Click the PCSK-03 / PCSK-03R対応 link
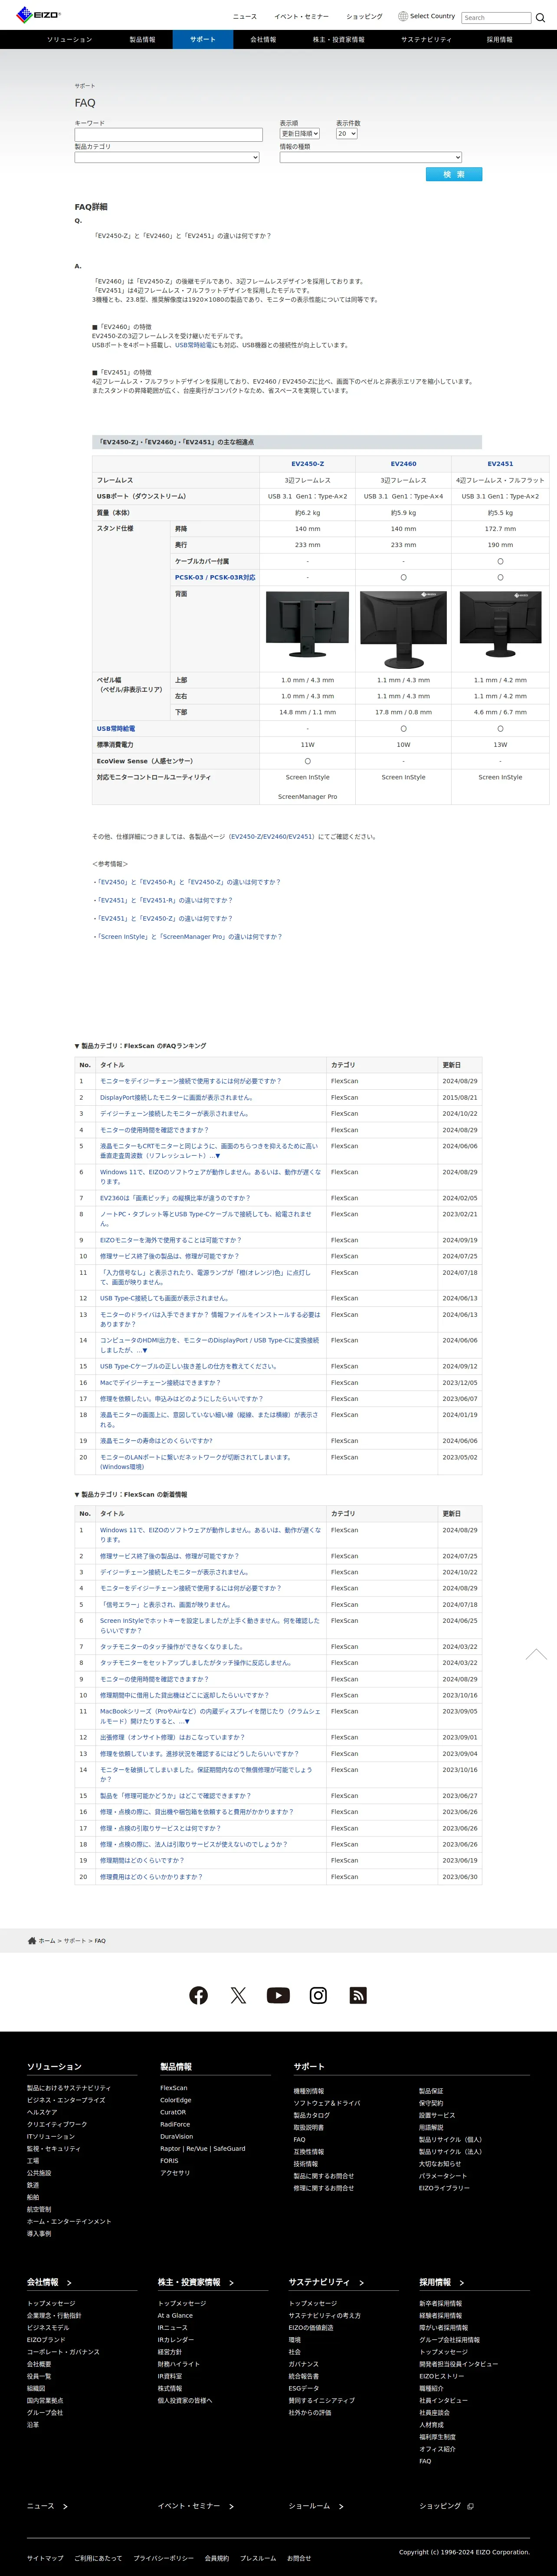This screenshot has width=557, height=2576. (215, 577)
